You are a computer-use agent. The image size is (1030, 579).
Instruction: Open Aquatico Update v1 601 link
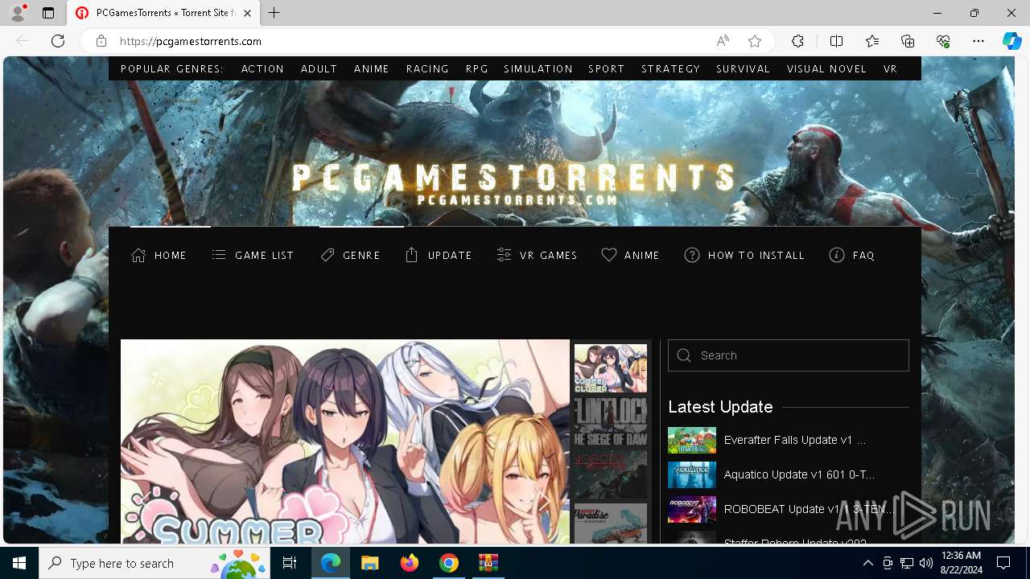pos(799,474)
